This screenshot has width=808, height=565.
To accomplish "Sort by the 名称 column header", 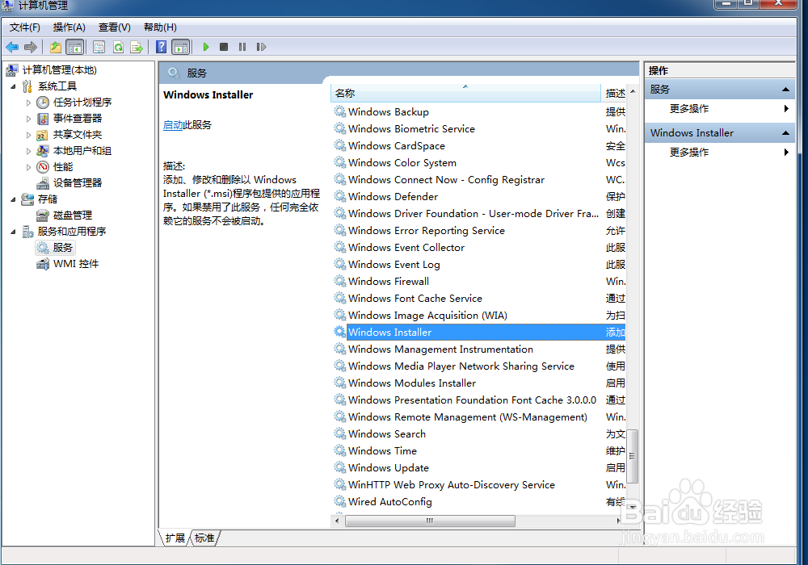I will pyautogui.click(x=465, y=93).
